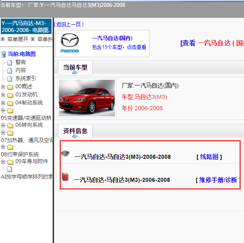Expand the 09车身与附件 tree node
This screenshot has height=243, width=244.
tap(3, 162)
